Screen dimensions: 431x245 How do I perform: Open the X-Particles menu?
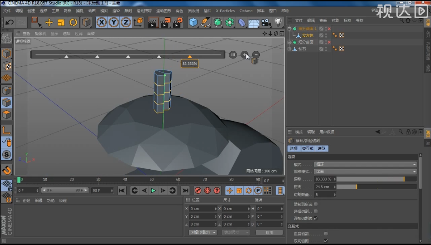(x=225, y=11)
